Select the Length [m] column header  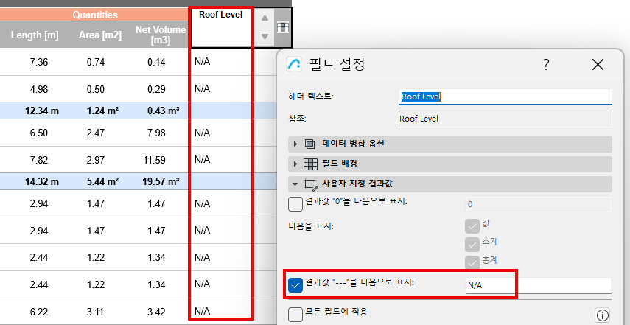point(35,35)
